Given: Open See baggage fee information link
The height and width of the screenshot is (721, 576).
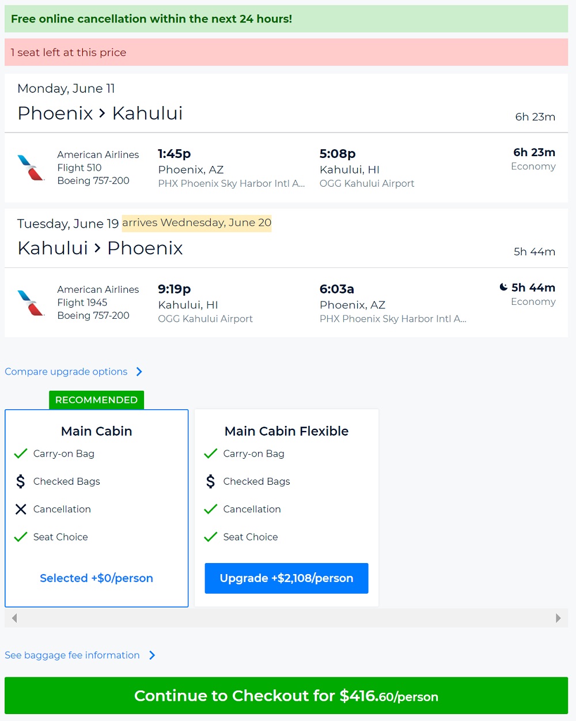Looking at the screenshot, I should click(72, 655).
